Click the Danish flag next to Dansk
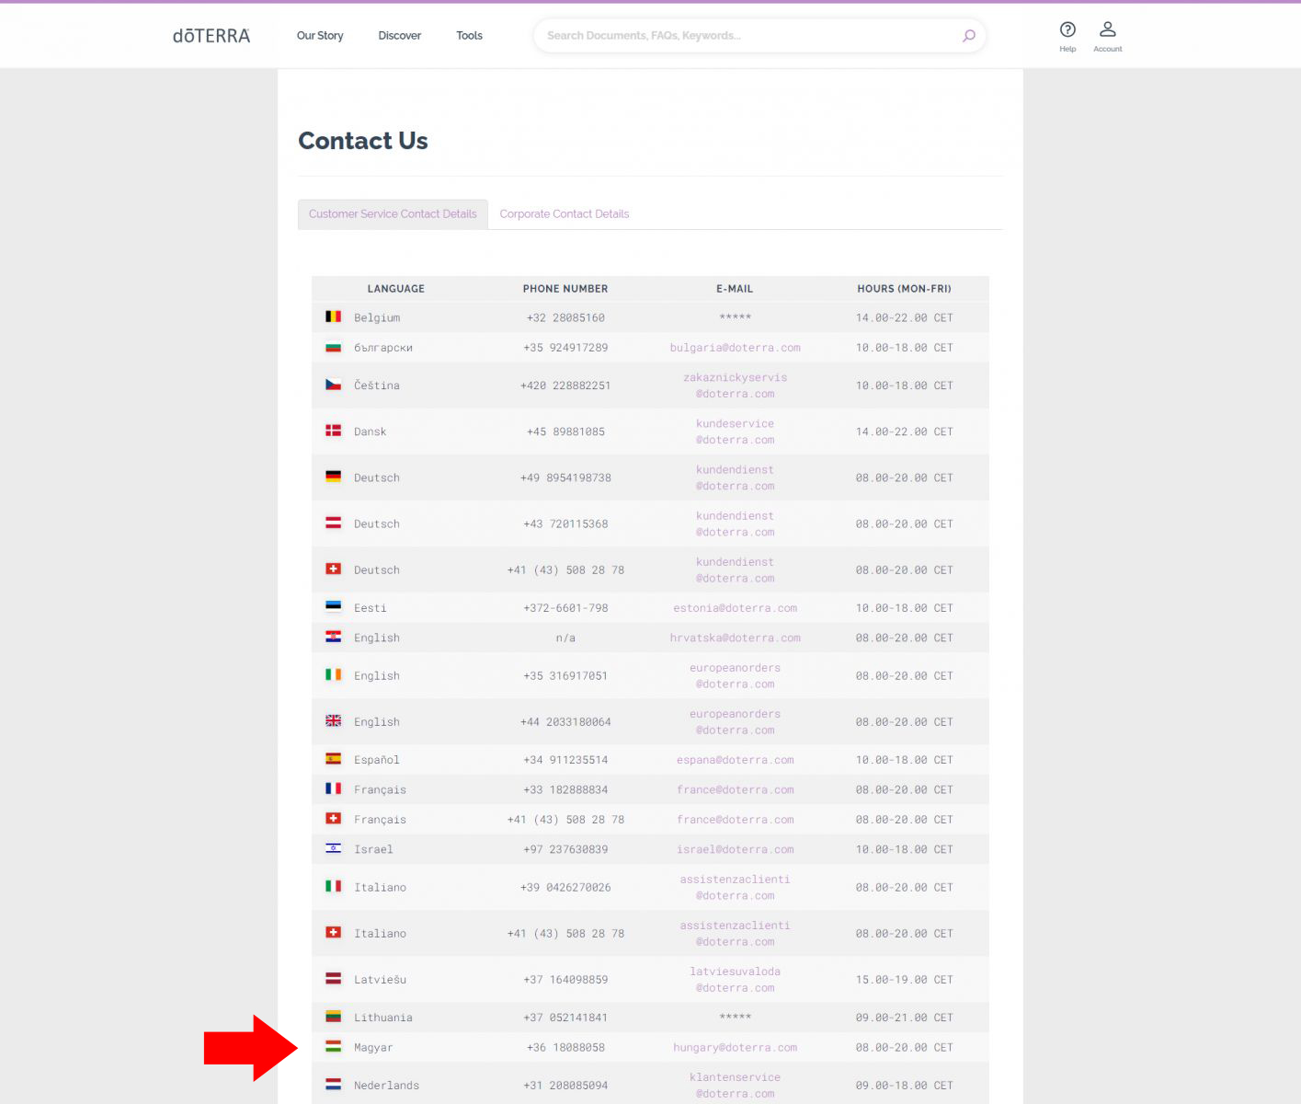1301x1104 pixels. click(334, 431)
